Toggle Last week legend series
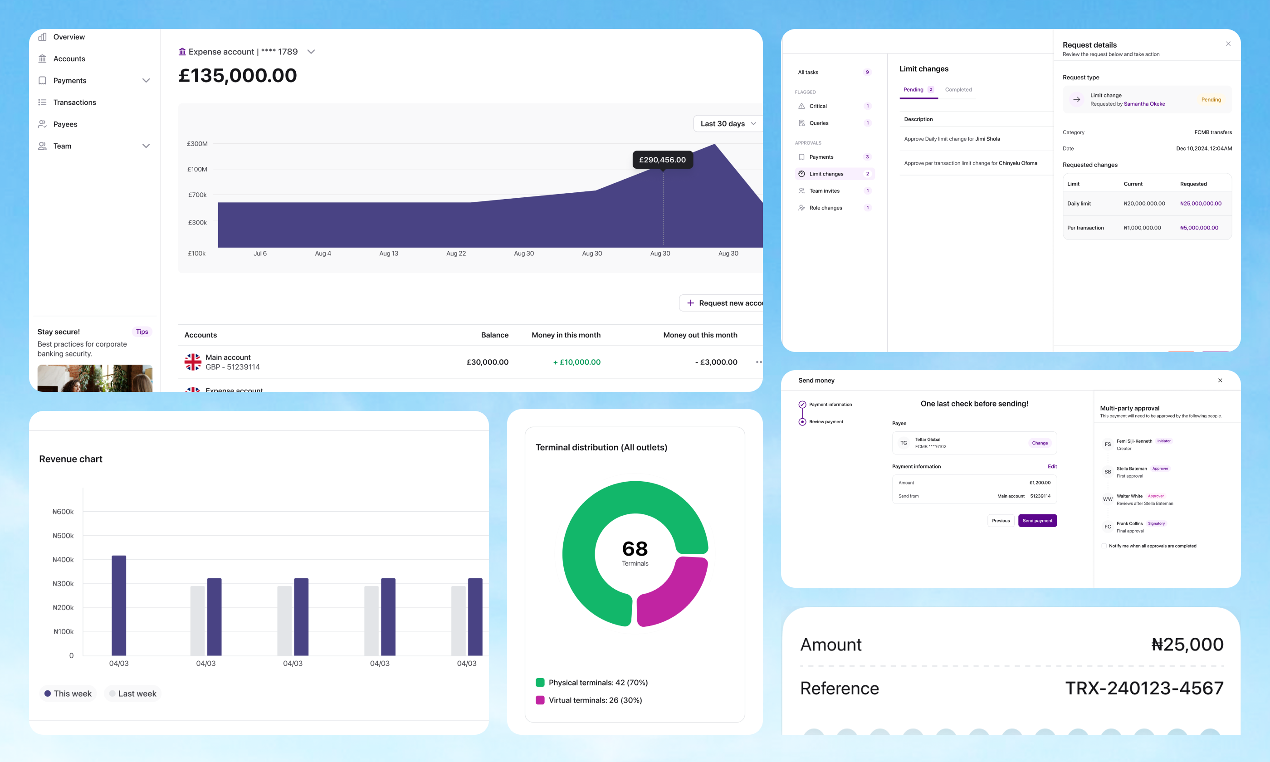Viewport: 1270px width, 762px height. coord(132,693)
